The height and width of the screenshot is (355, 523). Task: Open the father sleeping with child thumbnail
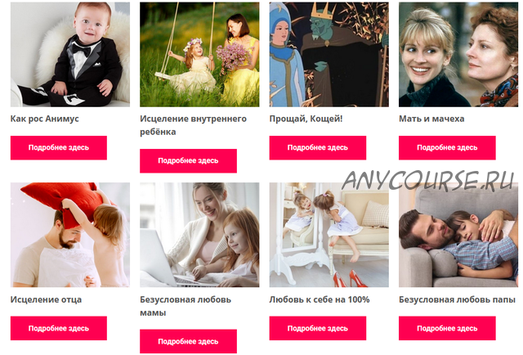(x=458, y=235)
